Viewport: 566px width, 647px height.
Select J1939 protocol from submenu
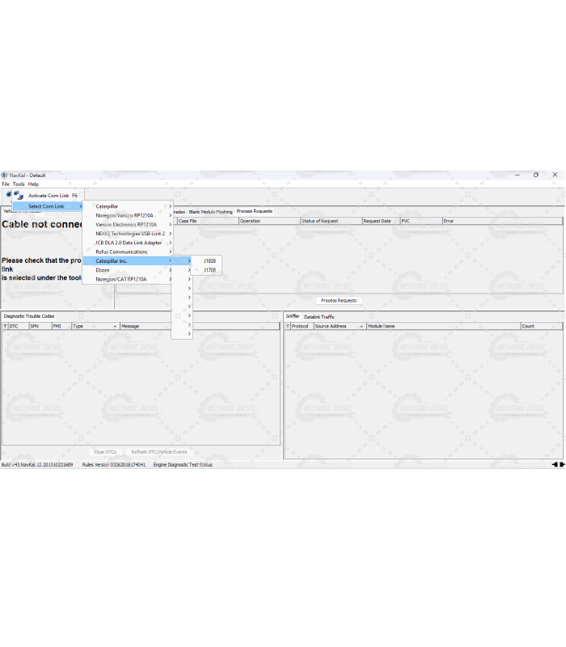209,261
